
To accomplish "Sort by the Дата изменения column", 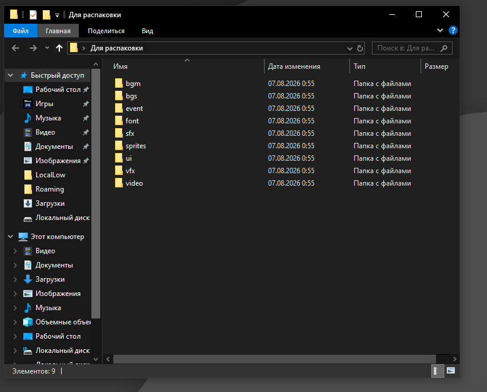I will (x=307, y=66).
